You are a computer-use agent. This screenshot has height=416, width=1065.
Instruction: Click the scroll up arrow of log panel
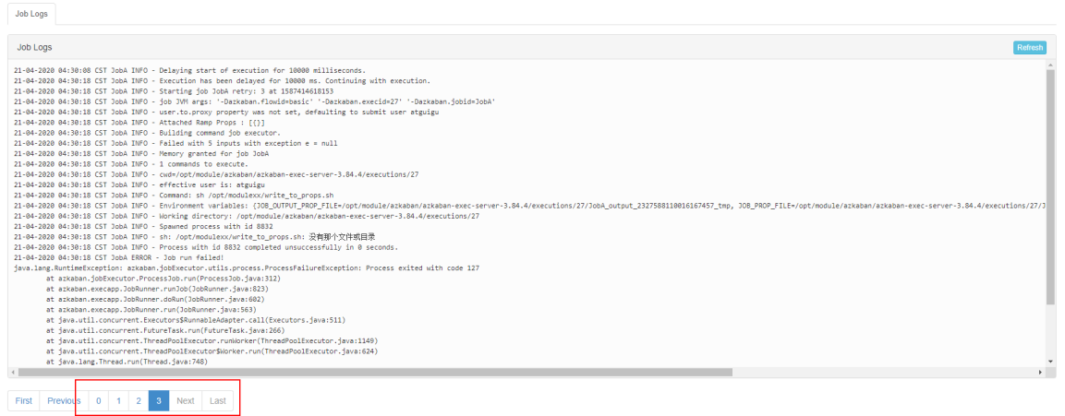[x=1051, y=65]
